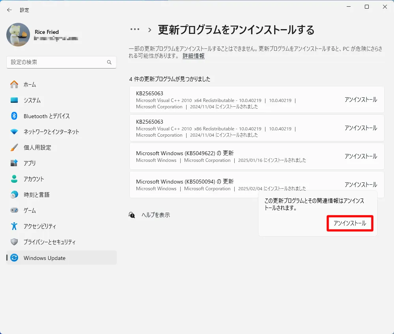Uninstall the KB5049622 Windows update
Screen dimensions: 394x334
pos(360,156)
